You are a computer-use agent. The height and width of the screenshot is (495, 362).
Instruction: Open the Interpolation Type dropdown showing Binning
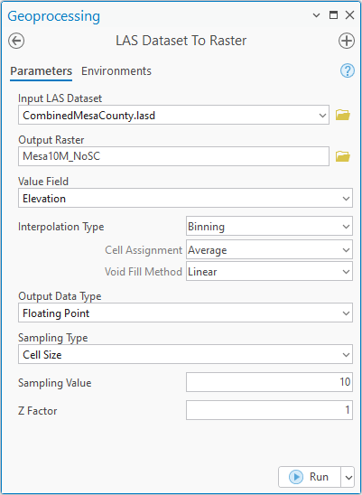(x=269, y=226)
